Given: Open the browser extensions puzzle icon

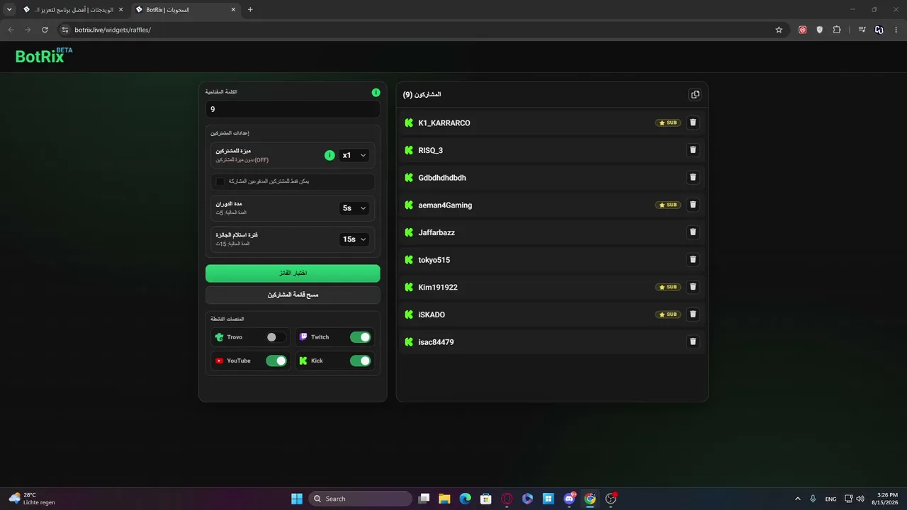Looking at the screenshot, I should point(837,30).
